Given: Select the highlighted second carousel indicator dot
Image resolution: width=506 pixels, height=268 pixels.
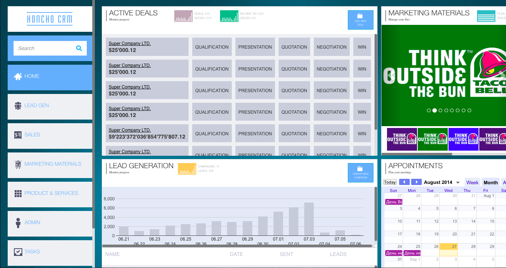Looking at the screenshot, I should [x=435, y=110].
